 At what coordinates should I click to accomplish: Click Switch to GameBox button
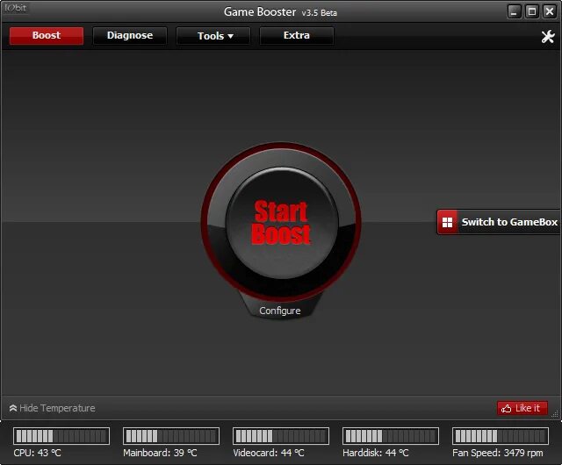(499, 222)
